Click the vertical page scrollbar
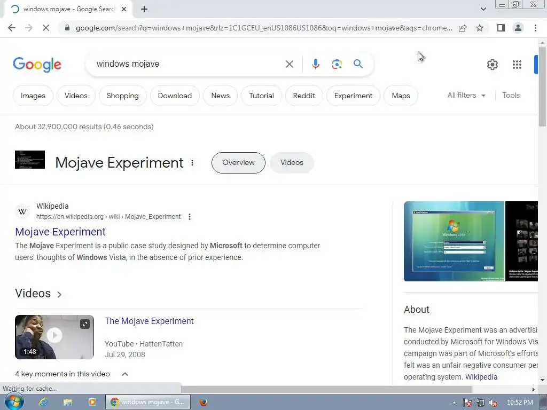The height and width of the screenshot is (410, 547). [x=542, y=86]
